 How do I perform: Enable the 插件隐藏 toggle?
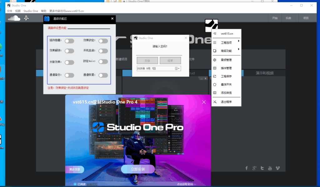click(x=69, y=41)
